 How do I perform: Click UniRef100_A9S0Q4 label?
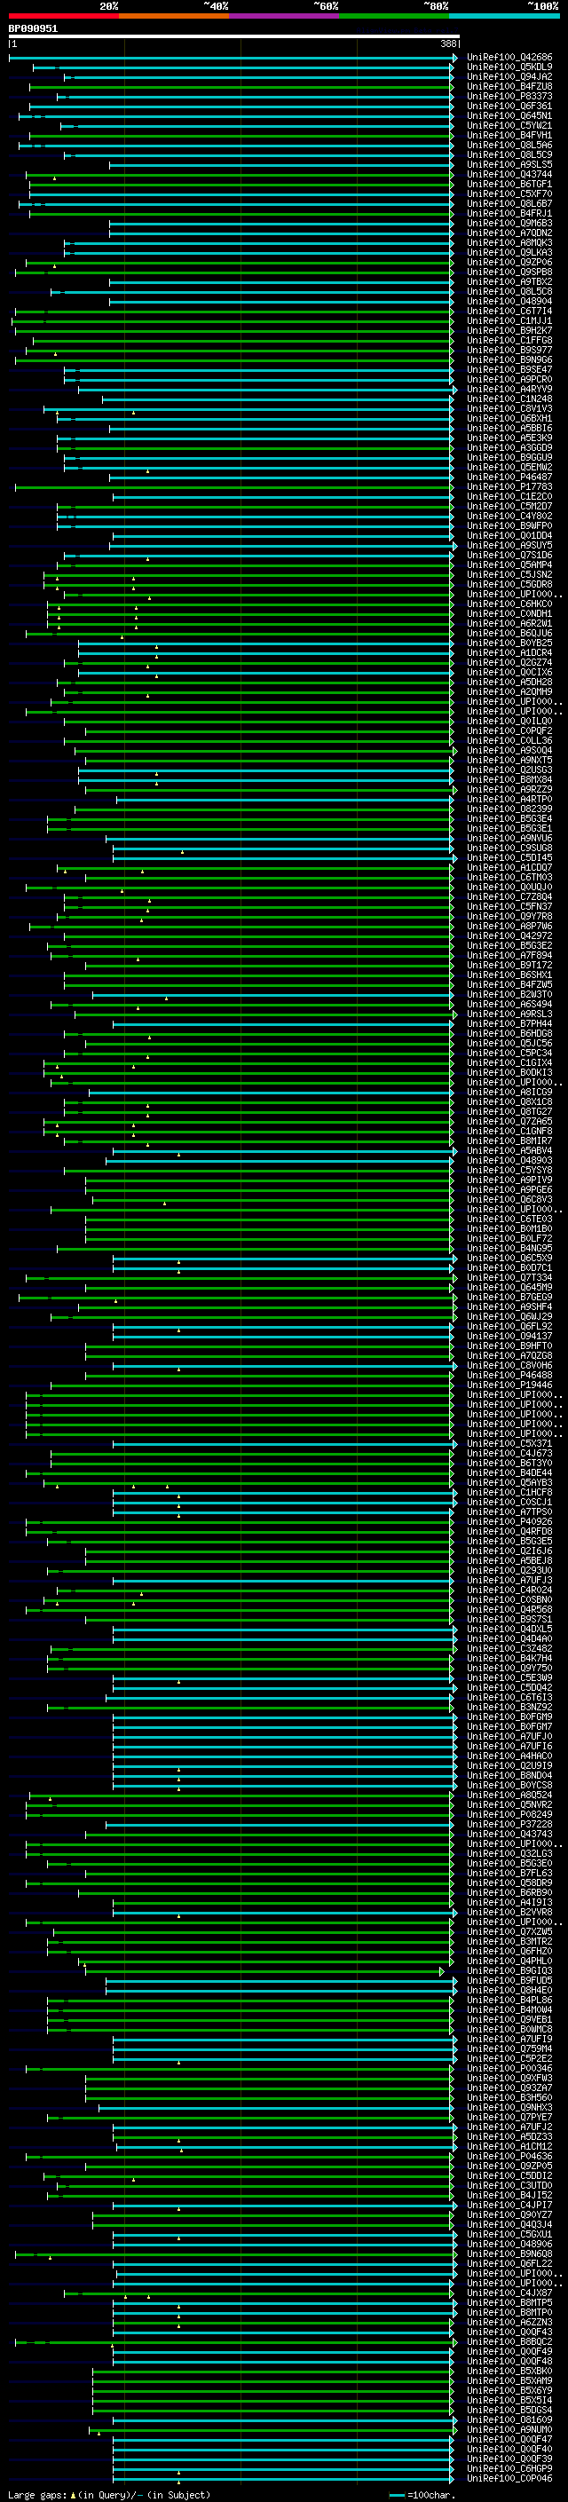(x=509, y=751)
